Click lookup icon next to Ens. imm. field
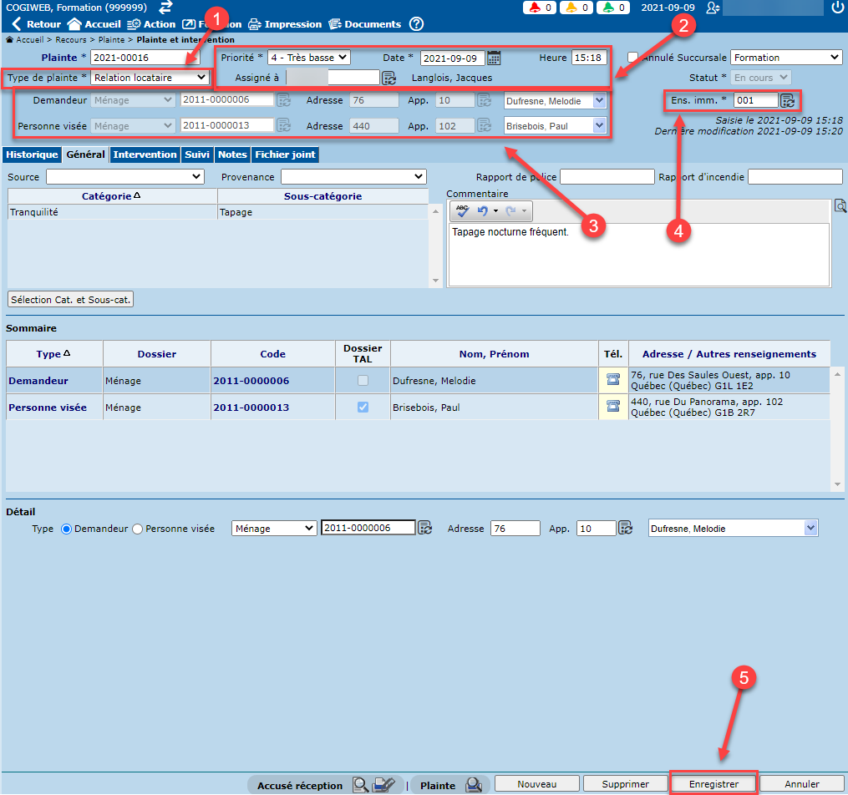This screenshot has width=848, height=795. click(788, 101)
